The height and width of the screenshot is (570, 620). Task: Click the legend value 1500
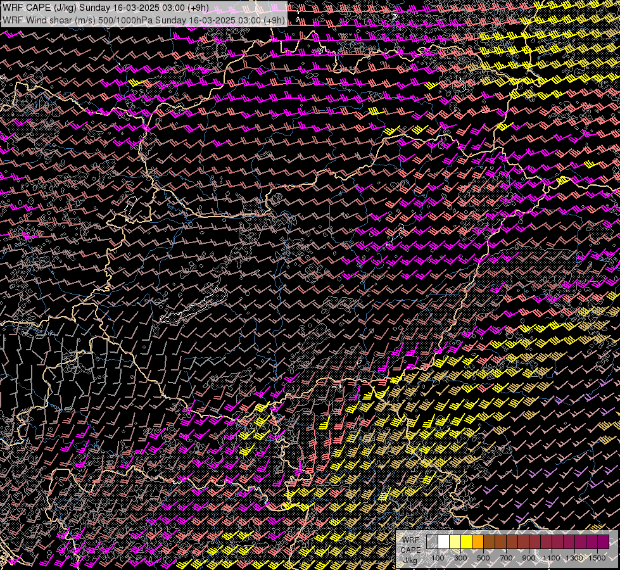tap(597, 558)
